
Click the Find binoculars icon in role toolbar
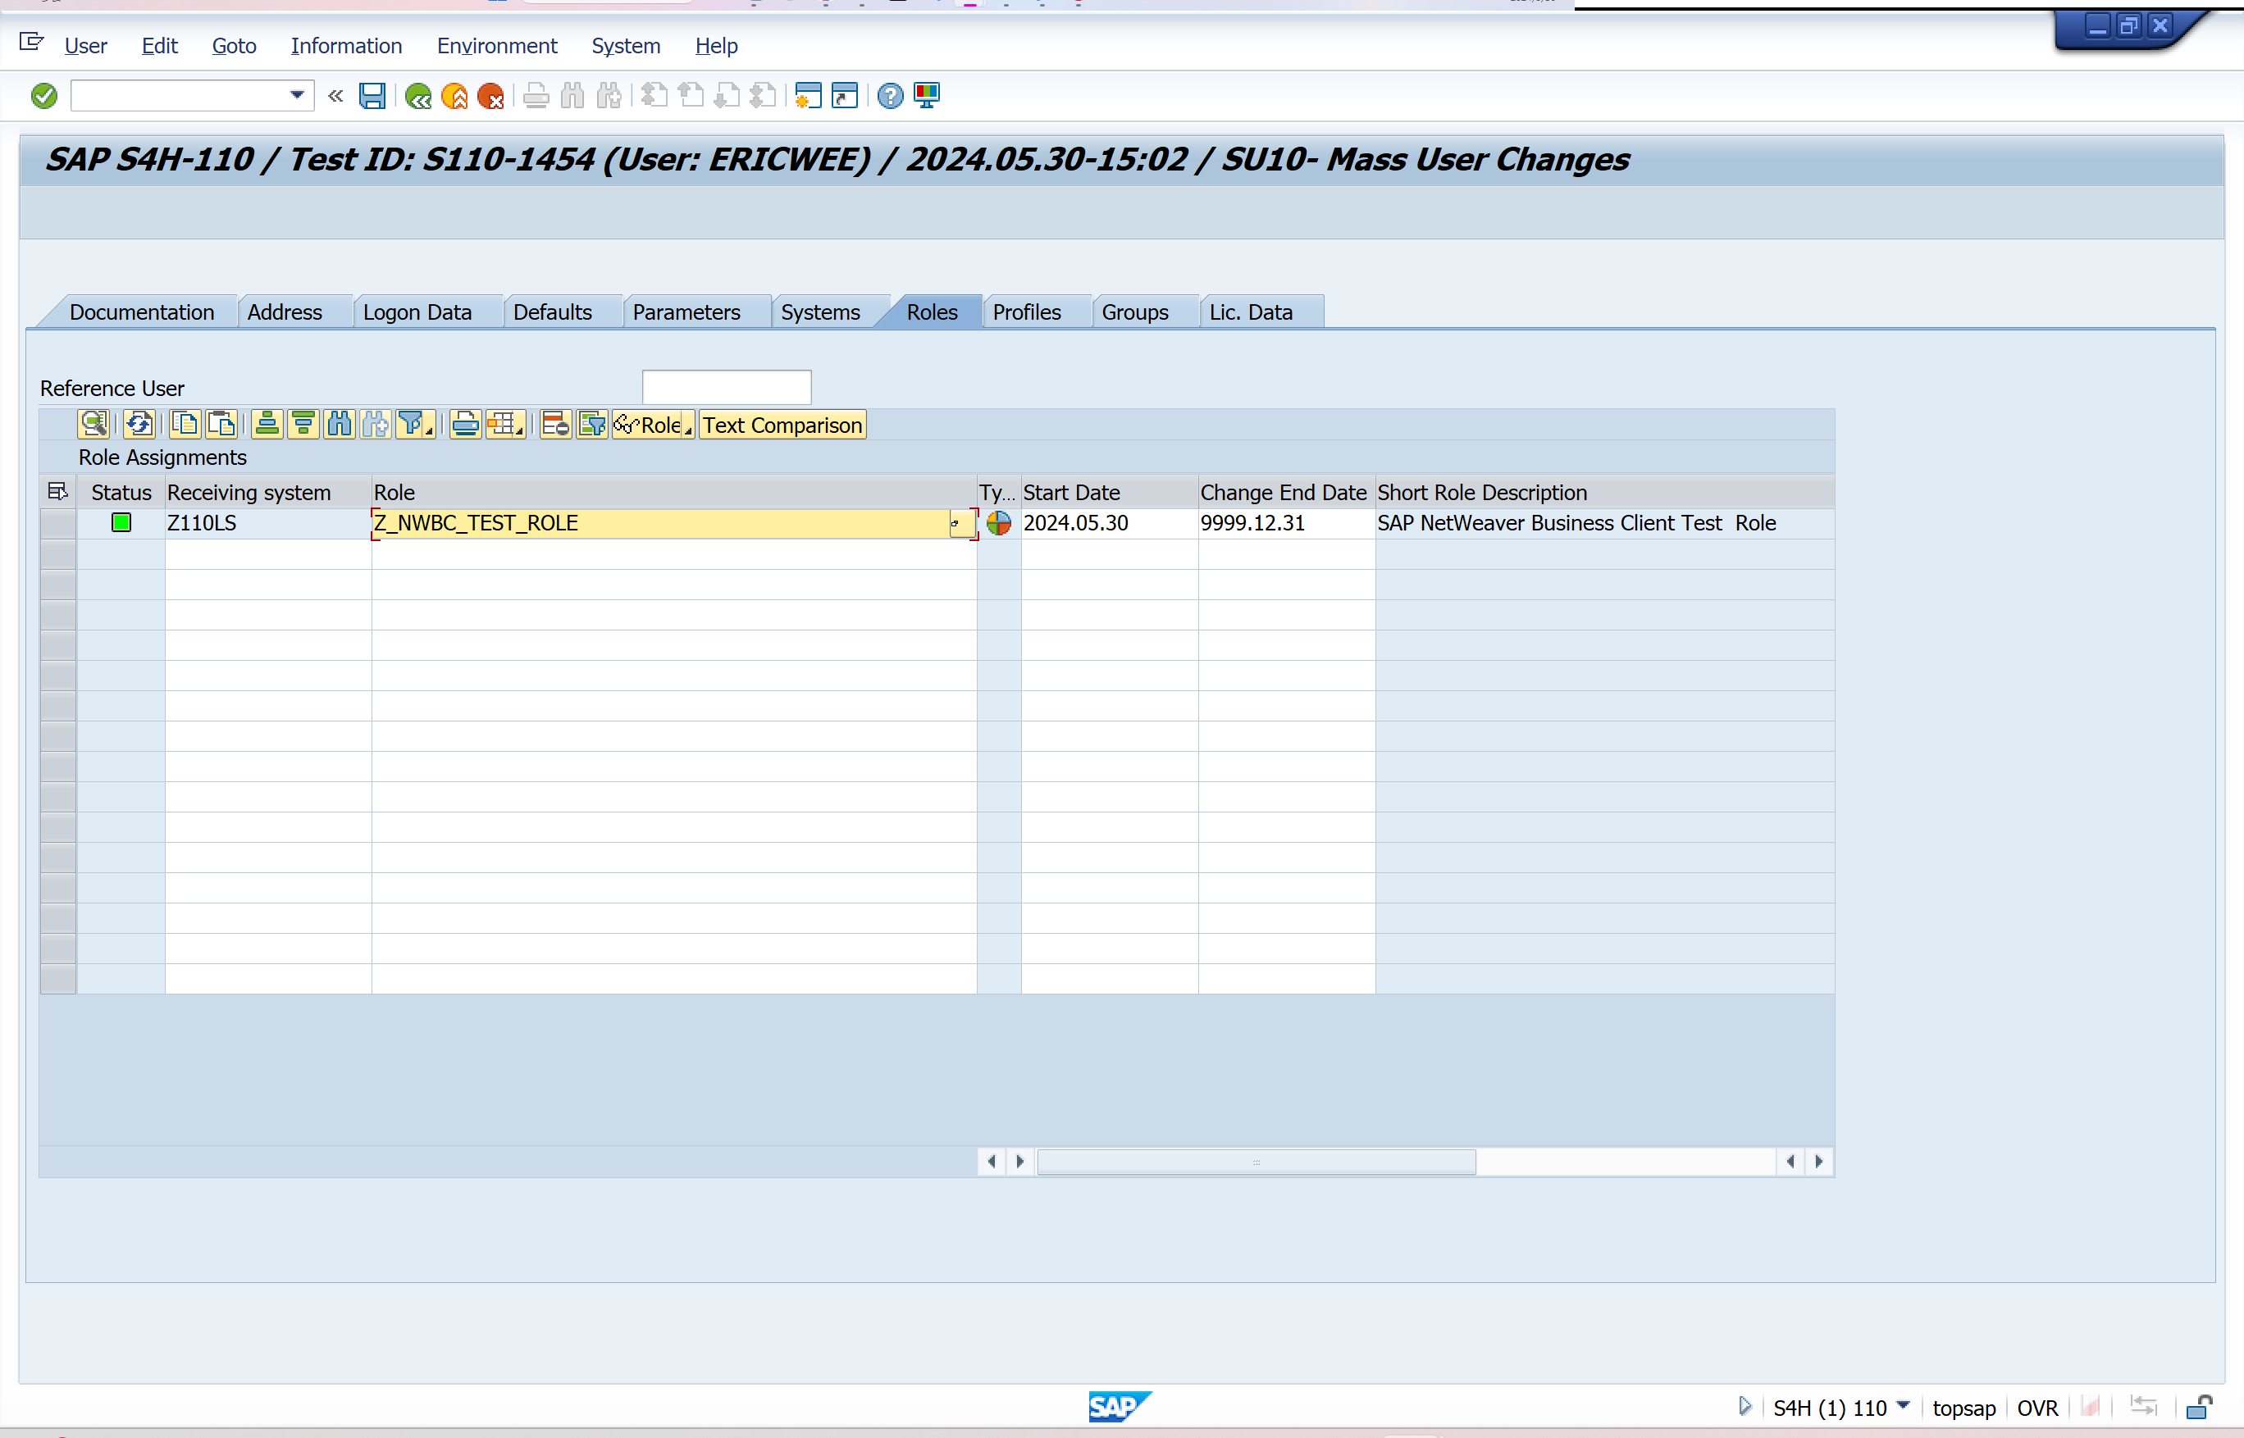[339, 425]
